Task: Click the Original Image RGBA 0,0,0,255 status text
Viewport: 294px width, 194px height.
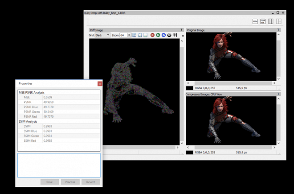Action: coord(205,88)
